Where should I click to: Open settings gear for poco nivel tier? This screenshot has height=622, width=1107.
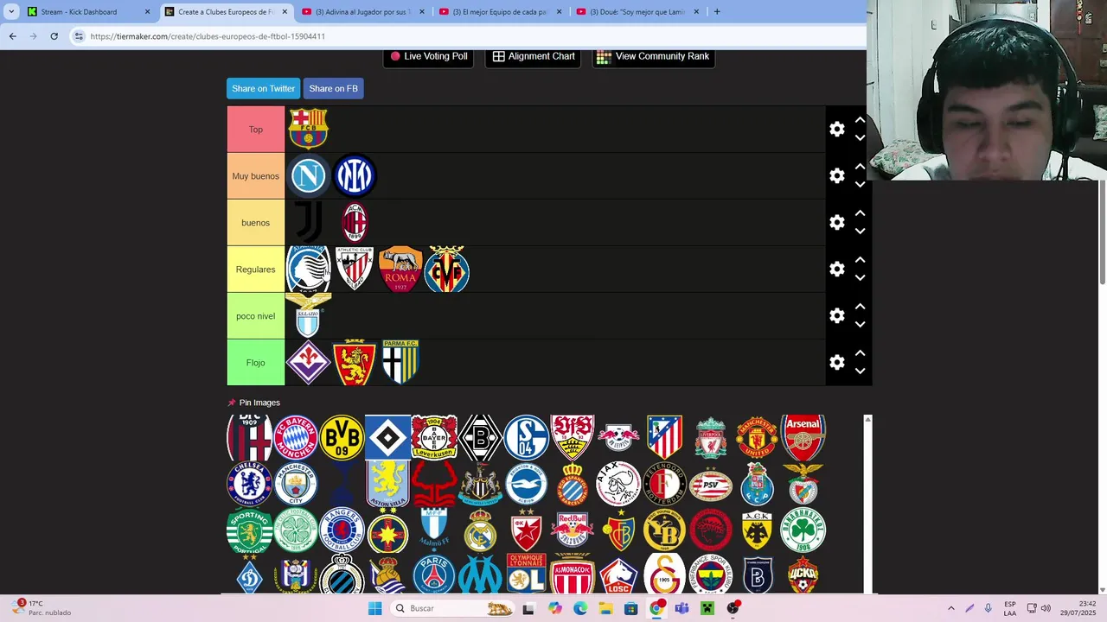(836, 315)
